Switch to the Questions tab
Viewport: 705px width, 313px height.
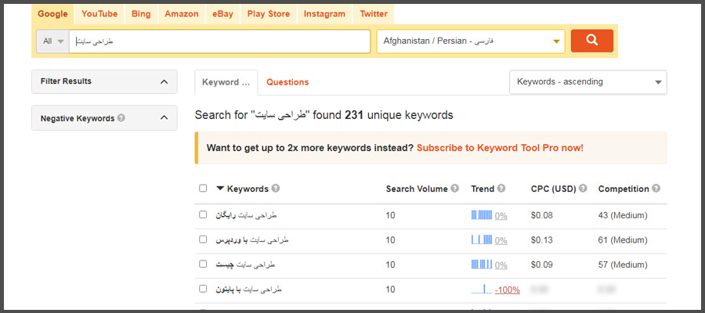click(287, 82)
